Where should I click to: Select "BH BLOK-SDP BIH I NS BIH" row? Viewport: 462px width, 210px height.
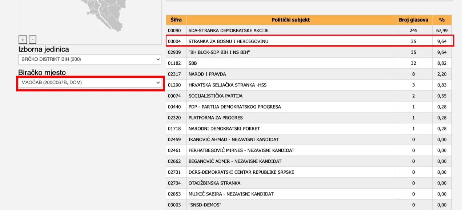[309, 52]
